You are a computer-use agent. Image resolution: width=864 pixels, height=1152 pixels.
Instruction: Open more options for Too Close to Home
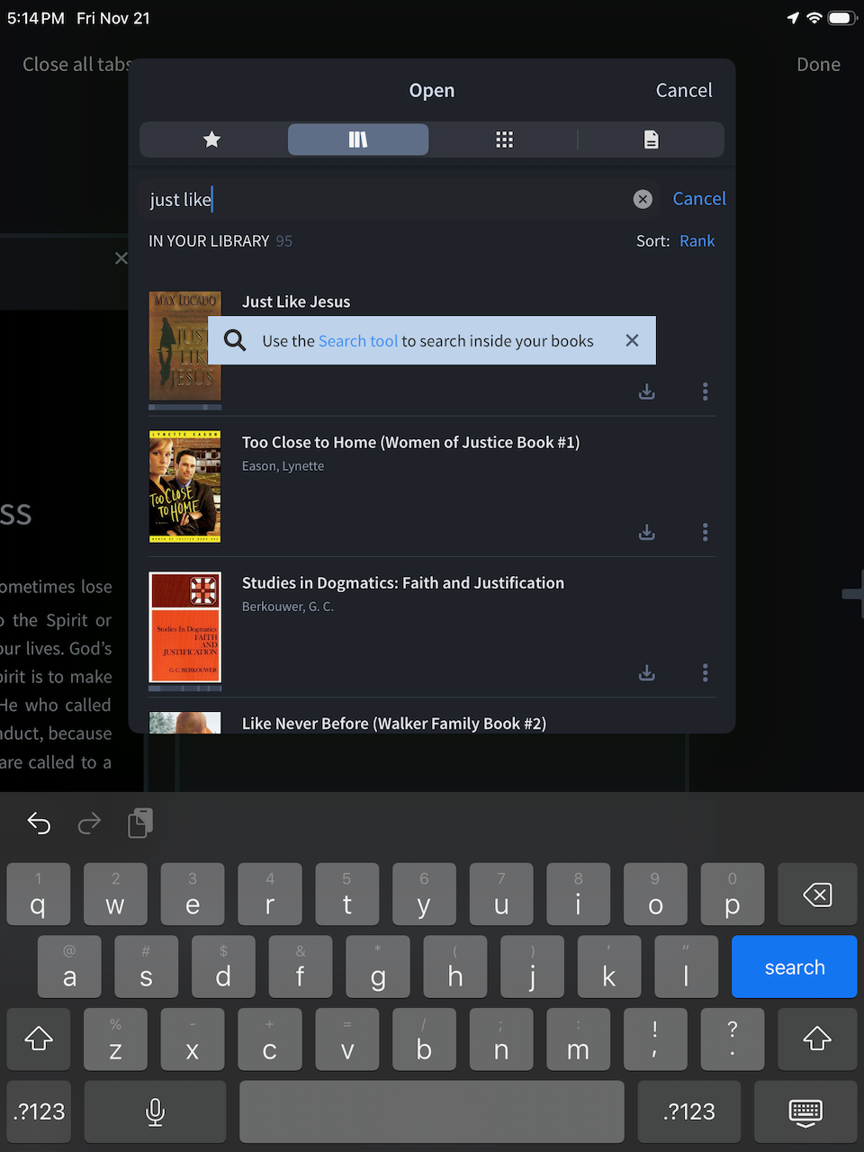tap(705, 532)
